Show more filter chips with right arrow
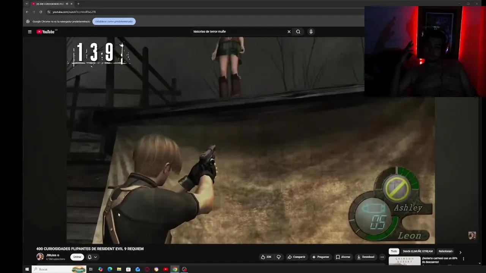 tap(460, 252)
